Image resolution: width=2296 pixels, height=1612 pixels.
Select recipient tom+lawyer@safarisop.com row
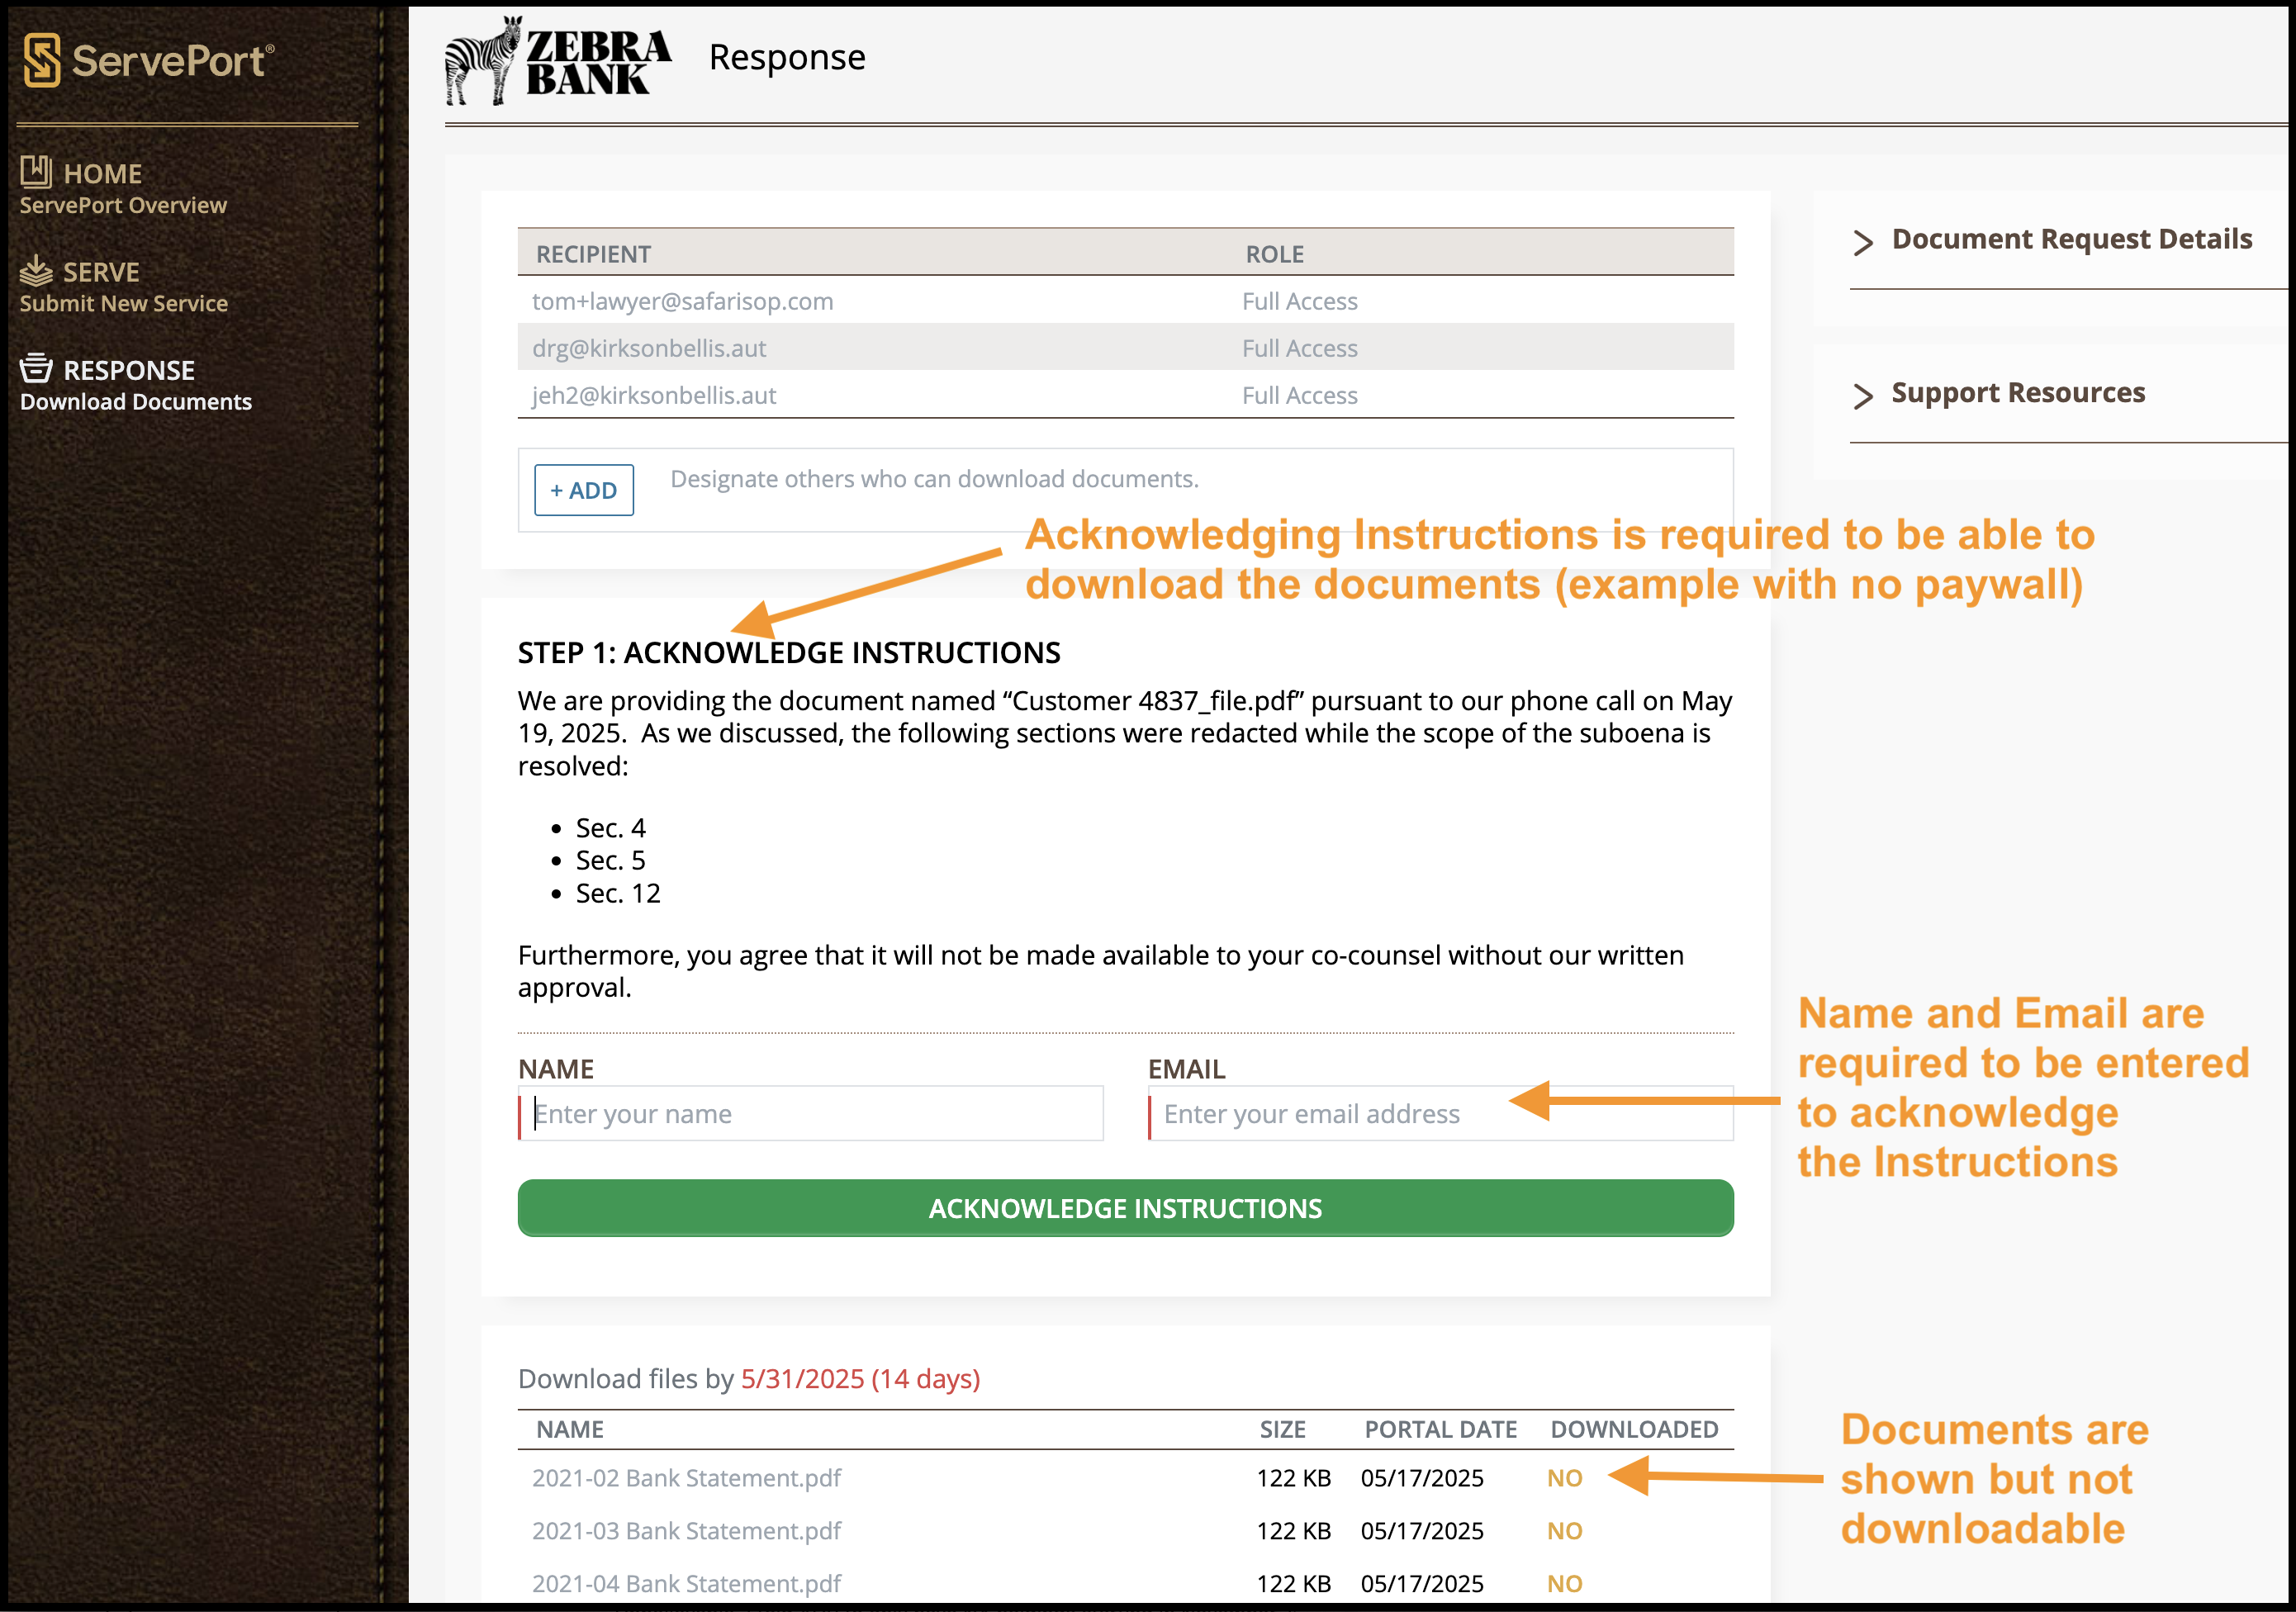(x=1125, y=301)
